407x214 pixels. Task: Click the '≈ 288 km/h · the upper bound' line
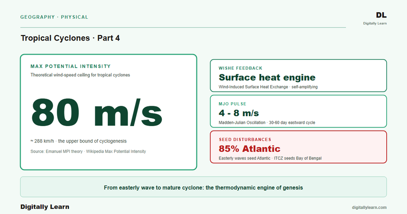(79, 141)
